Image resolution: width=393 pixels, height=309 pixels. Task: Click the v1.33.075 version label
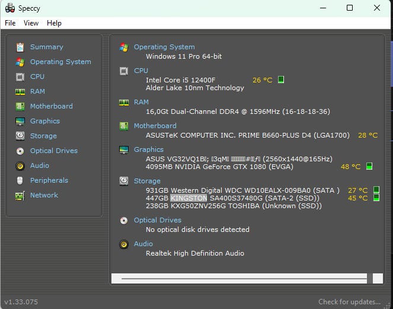[21, 302]
